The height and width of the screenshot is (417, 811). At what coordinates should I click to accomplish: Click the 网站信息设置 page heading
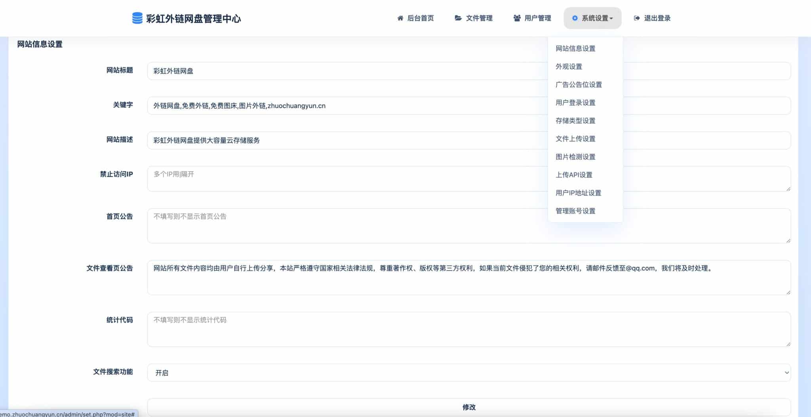40,44
